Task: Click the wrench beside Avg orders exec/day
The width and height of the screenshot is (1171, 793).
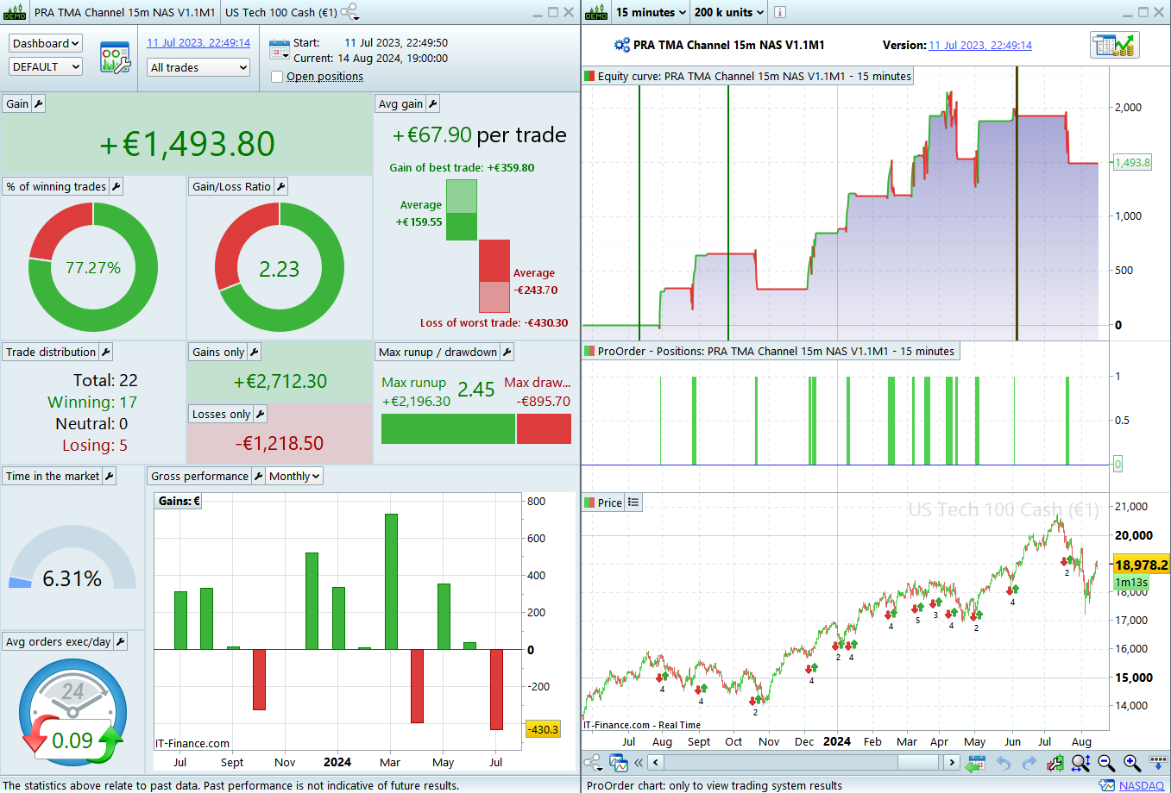Action: click(x=120, y=641)
